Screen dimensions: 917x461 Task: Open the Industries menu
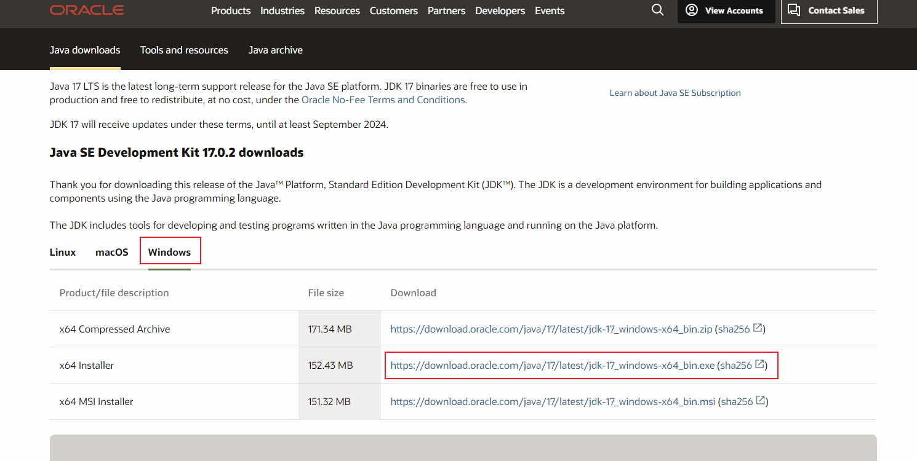point(282,10)
